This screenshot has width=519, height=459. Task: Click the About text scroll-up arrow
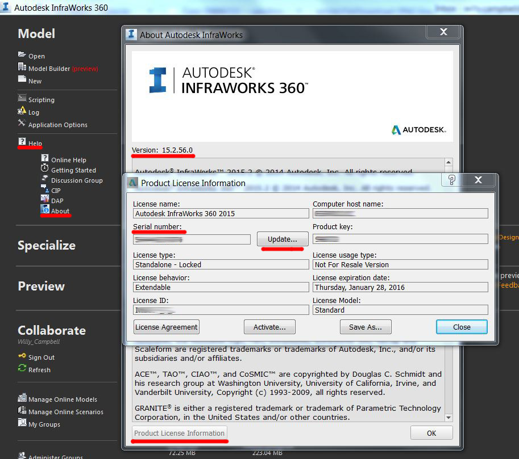(448, 162)
